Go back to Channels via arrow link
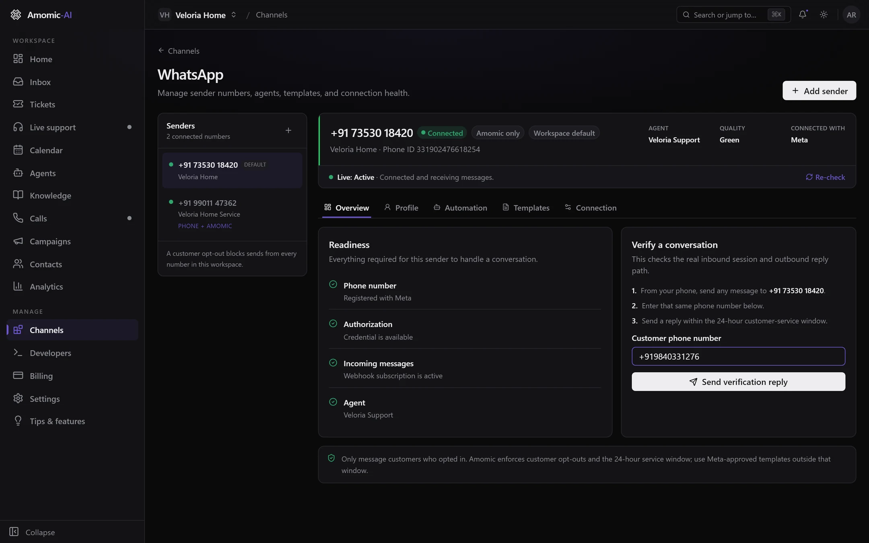This screenshot has width=869, height=543. pos(179,51)
